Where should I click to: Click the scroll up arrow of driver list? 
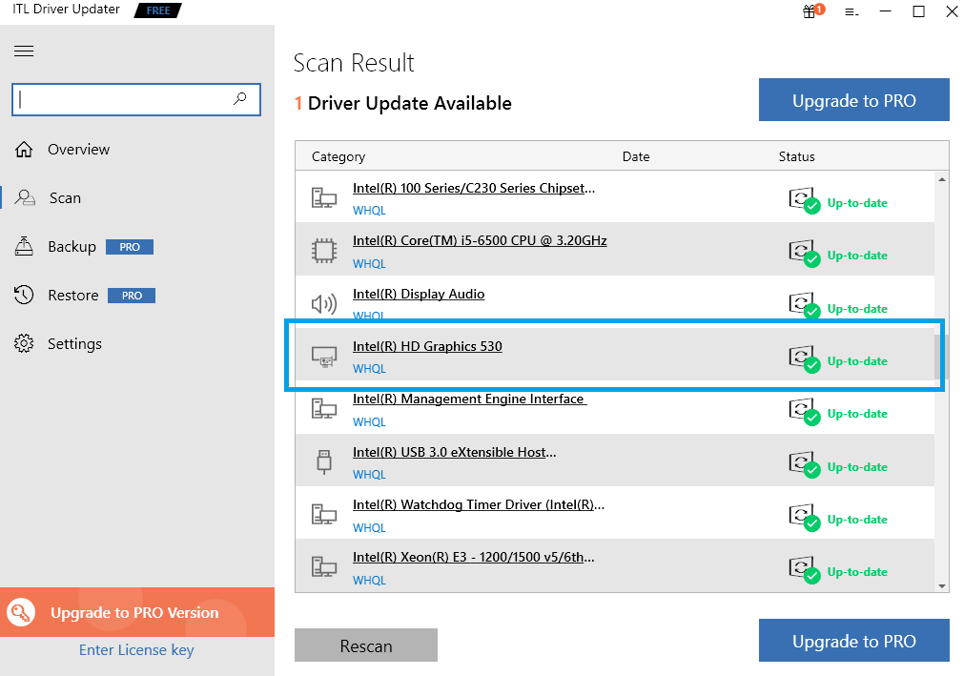click(x=942, y=179)
